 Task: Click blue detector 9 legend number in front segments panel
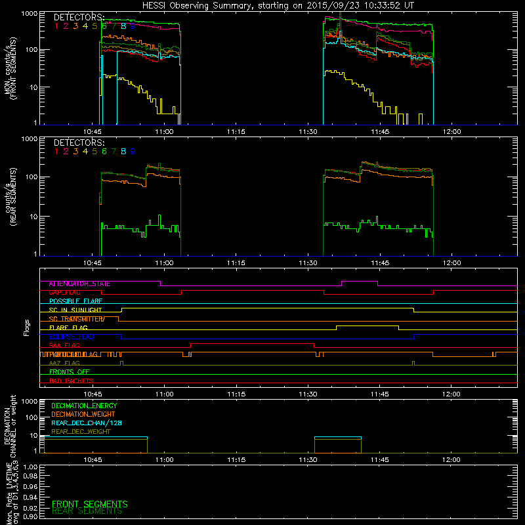coord(133,26)
